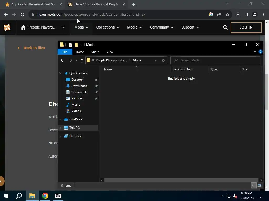Select Downloads in Quick access

[x=79, y=86]
